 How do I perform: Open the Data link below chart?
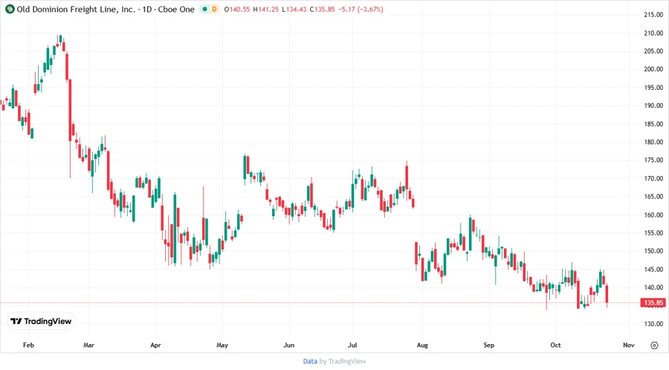(310, 361)
